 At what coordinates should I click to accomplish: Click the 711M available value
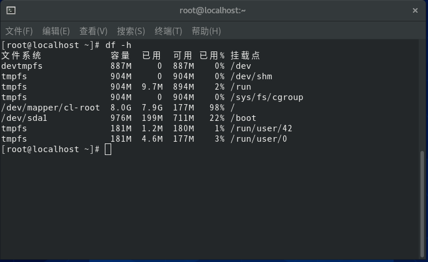pyautogui.click(x=184, y=118)
